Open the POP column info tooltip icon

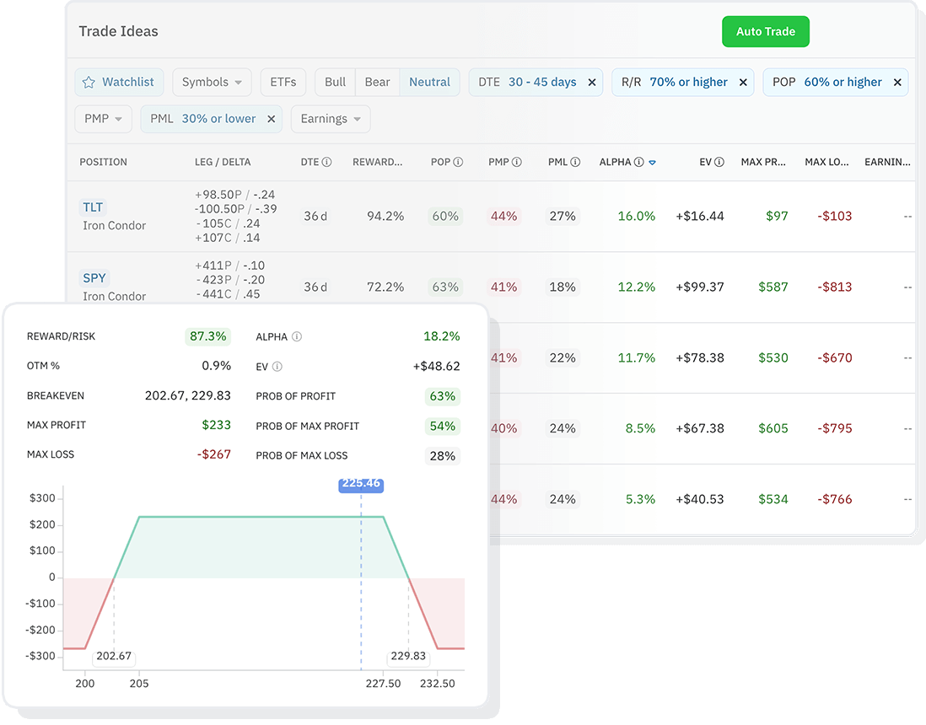(x=459, y=162)
